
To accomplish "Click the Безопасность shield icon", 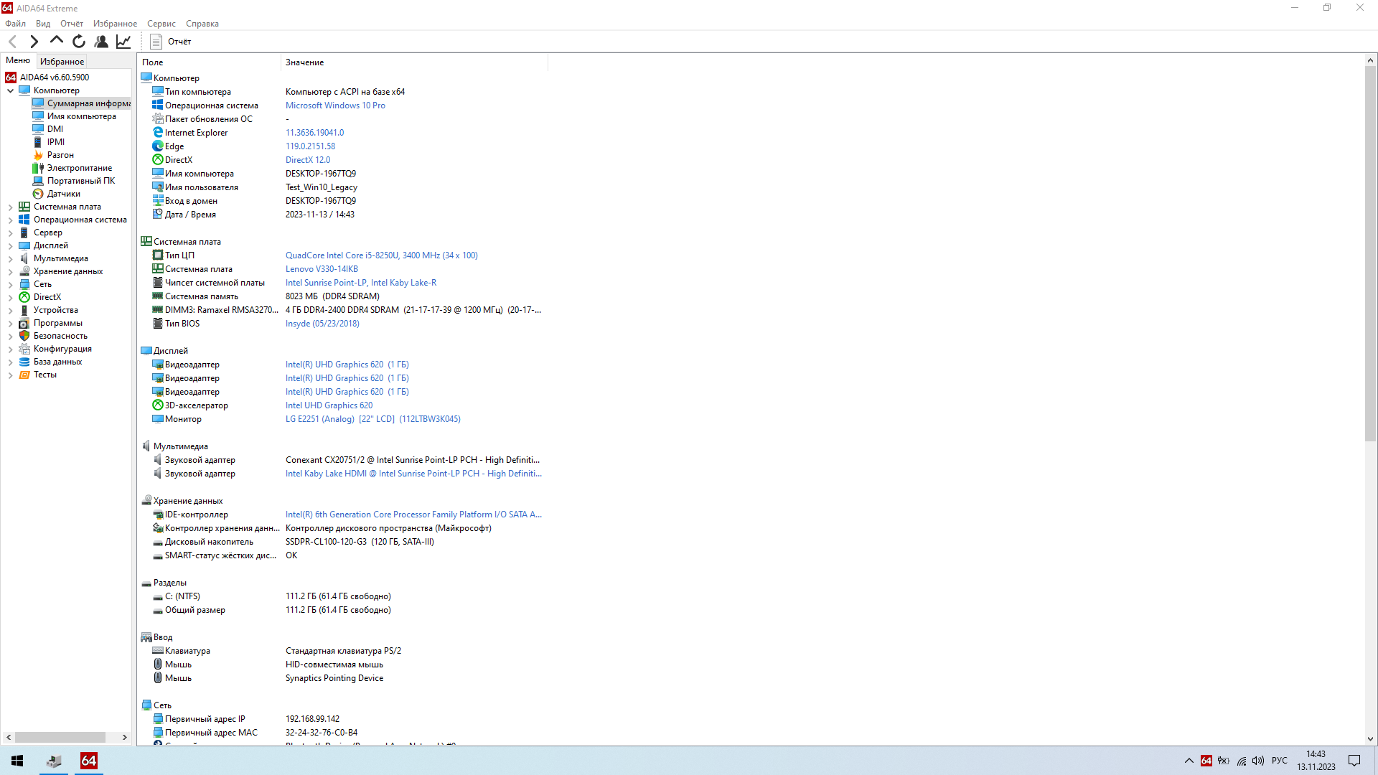I will tap(24, 336).
